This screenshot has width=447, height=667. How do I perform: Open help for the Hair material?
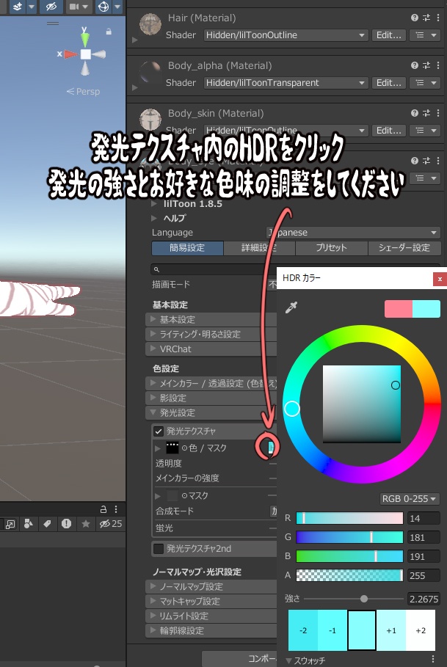tap(414, 18)
